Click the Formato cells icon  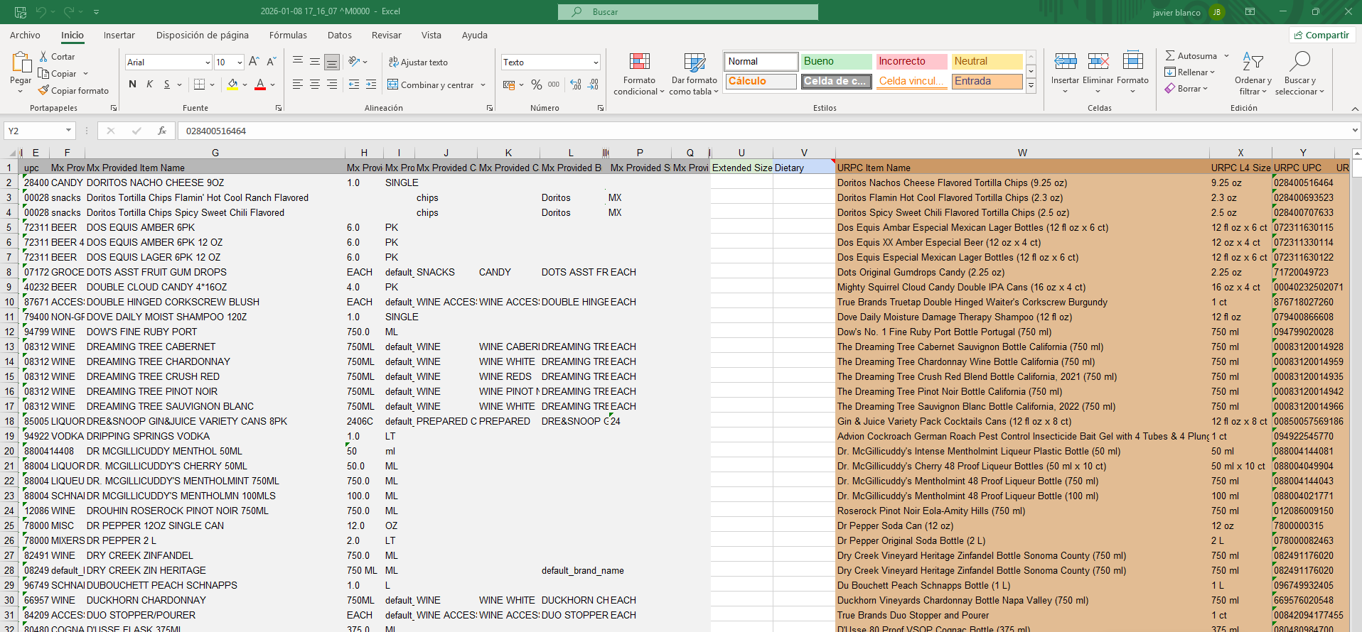click(1132, 61)
